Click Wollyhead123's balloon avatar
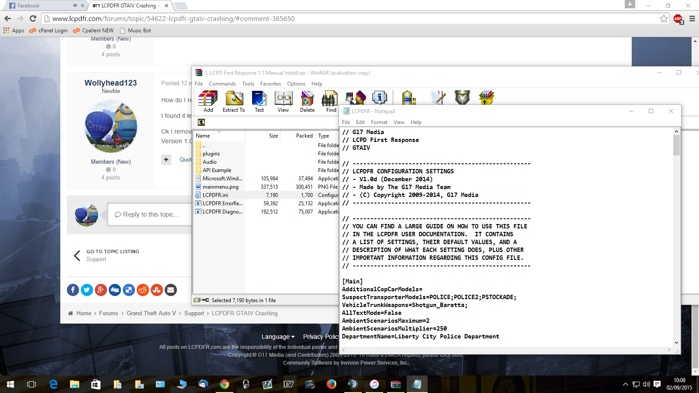 pos(111,126)
